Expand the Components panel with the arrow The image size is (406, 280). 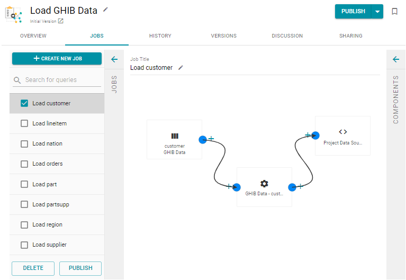coord(396,59)
